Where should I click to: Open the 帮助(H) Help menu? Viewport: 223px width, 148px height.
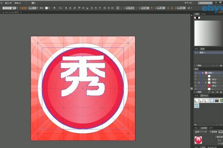click(18, 3)
